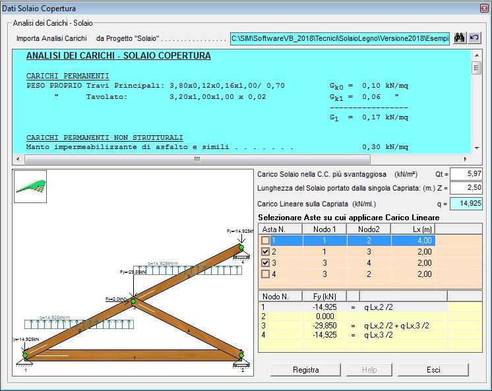The height and width of the screenshot is (391, 492).
Task: Click the Nodo N. column header
Action: click(280, 296)
